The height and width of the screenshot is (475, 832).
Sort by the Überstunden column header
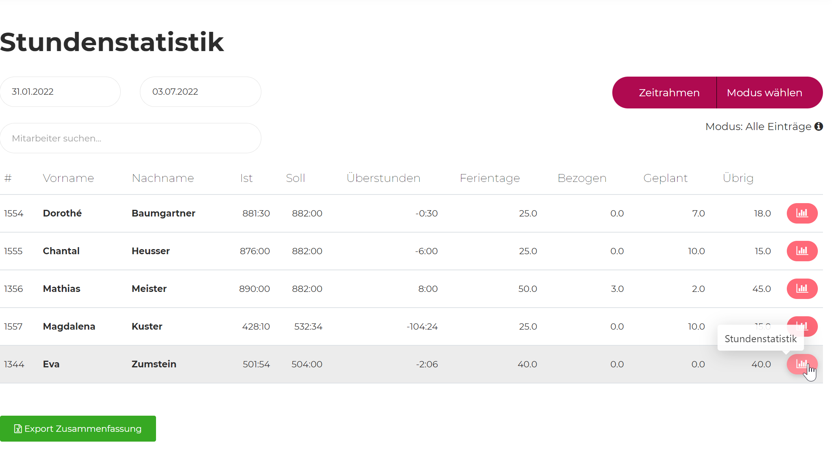(383, 178)
